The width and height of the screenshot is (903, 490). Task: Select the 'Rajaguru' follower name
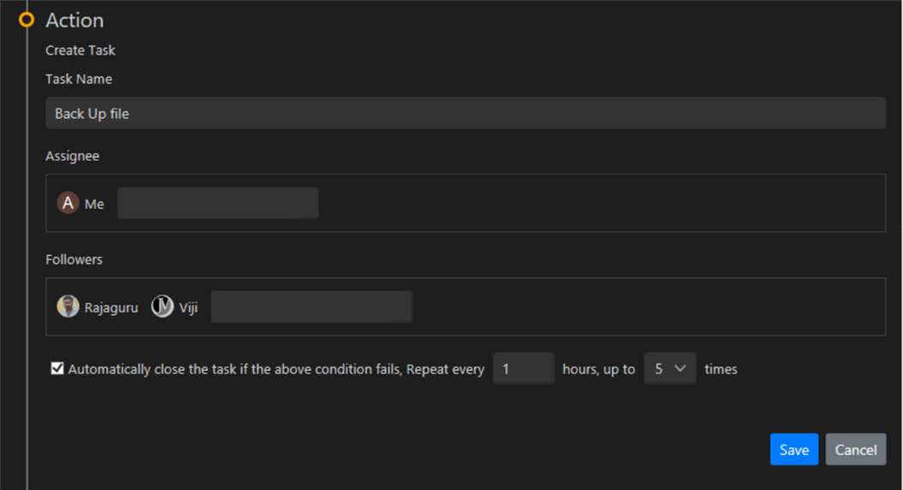[111, 308]
